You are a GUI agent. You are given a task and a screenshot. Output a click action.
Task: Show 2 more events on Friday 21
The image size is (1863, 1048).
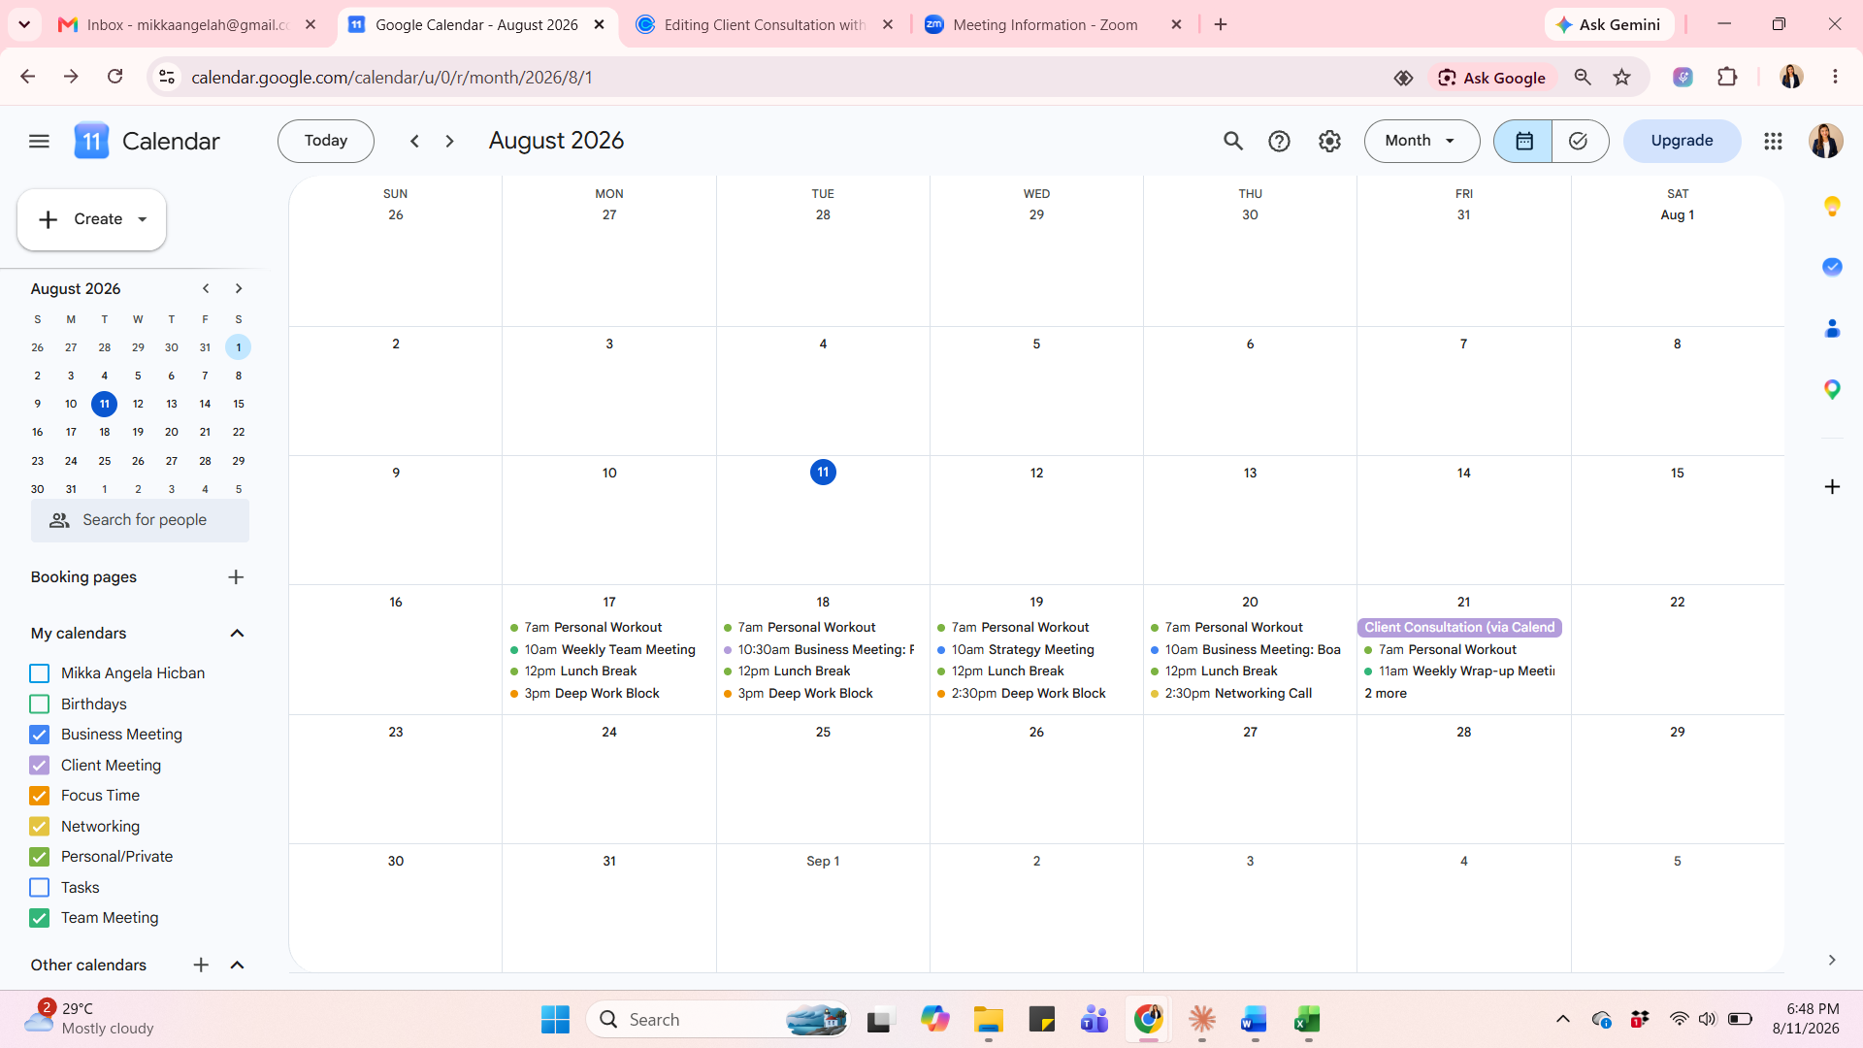(x=1386, y=694)
